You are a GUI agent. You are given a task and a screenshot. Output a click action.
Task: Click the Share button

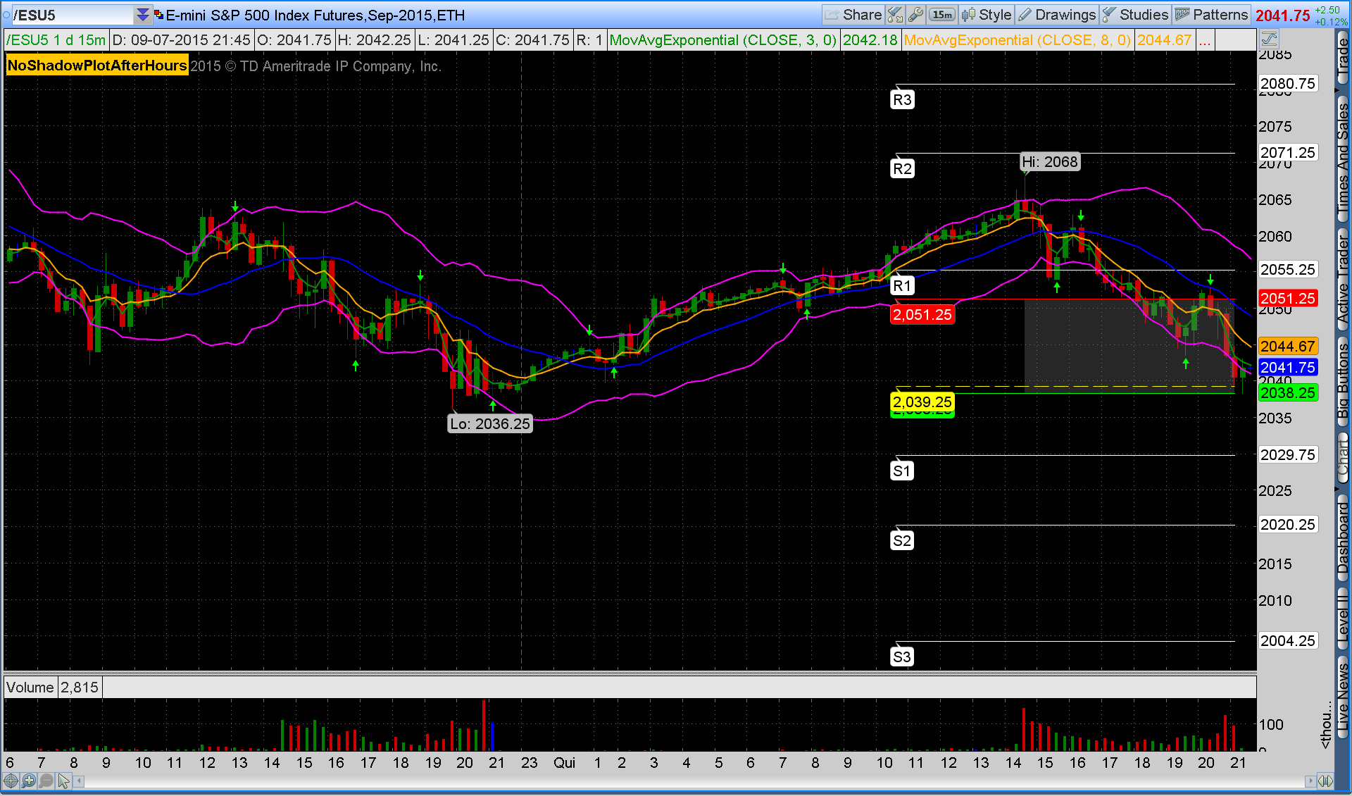[853, 15]
